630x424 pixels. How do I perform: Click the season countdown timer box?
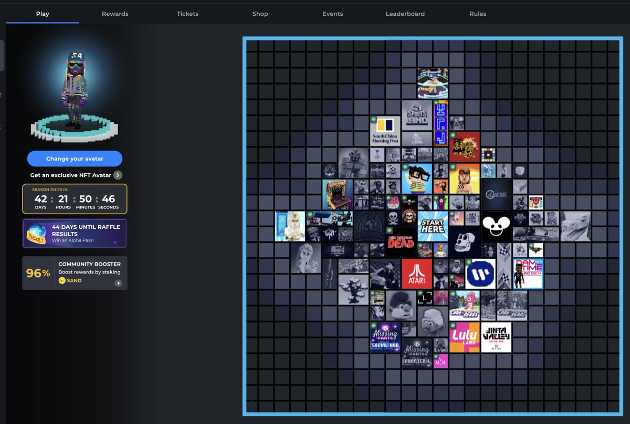(75, 199)
